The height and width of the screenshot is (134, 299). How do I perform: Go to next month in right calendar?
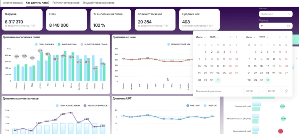pyautogui.click(x=286, y=37)
